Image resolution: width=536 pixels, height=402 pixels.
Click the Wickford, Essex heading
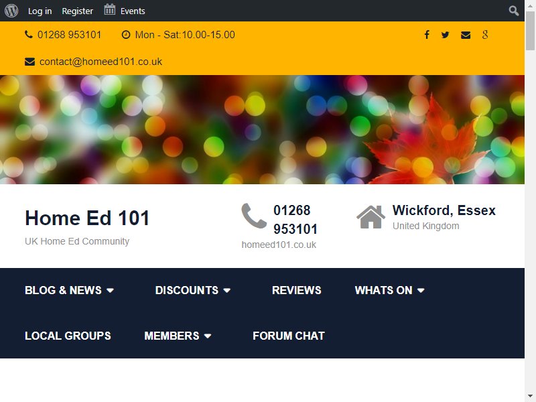444,210
